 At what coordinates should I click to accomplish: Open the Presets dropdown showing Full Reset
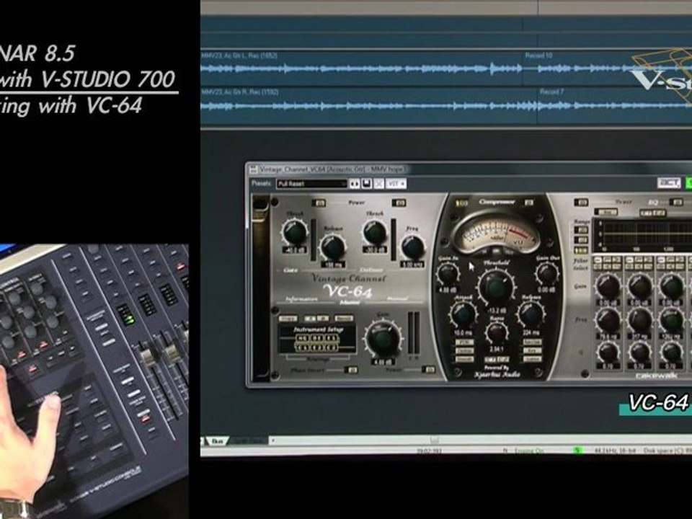tap(311, 184)
